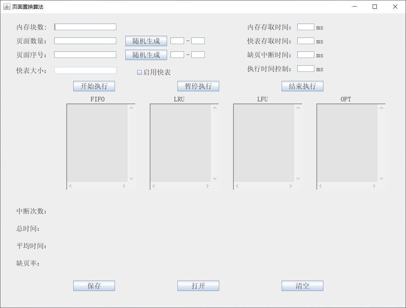Click the FIFO panel scroll up arrow

click(x=131, y=108)
